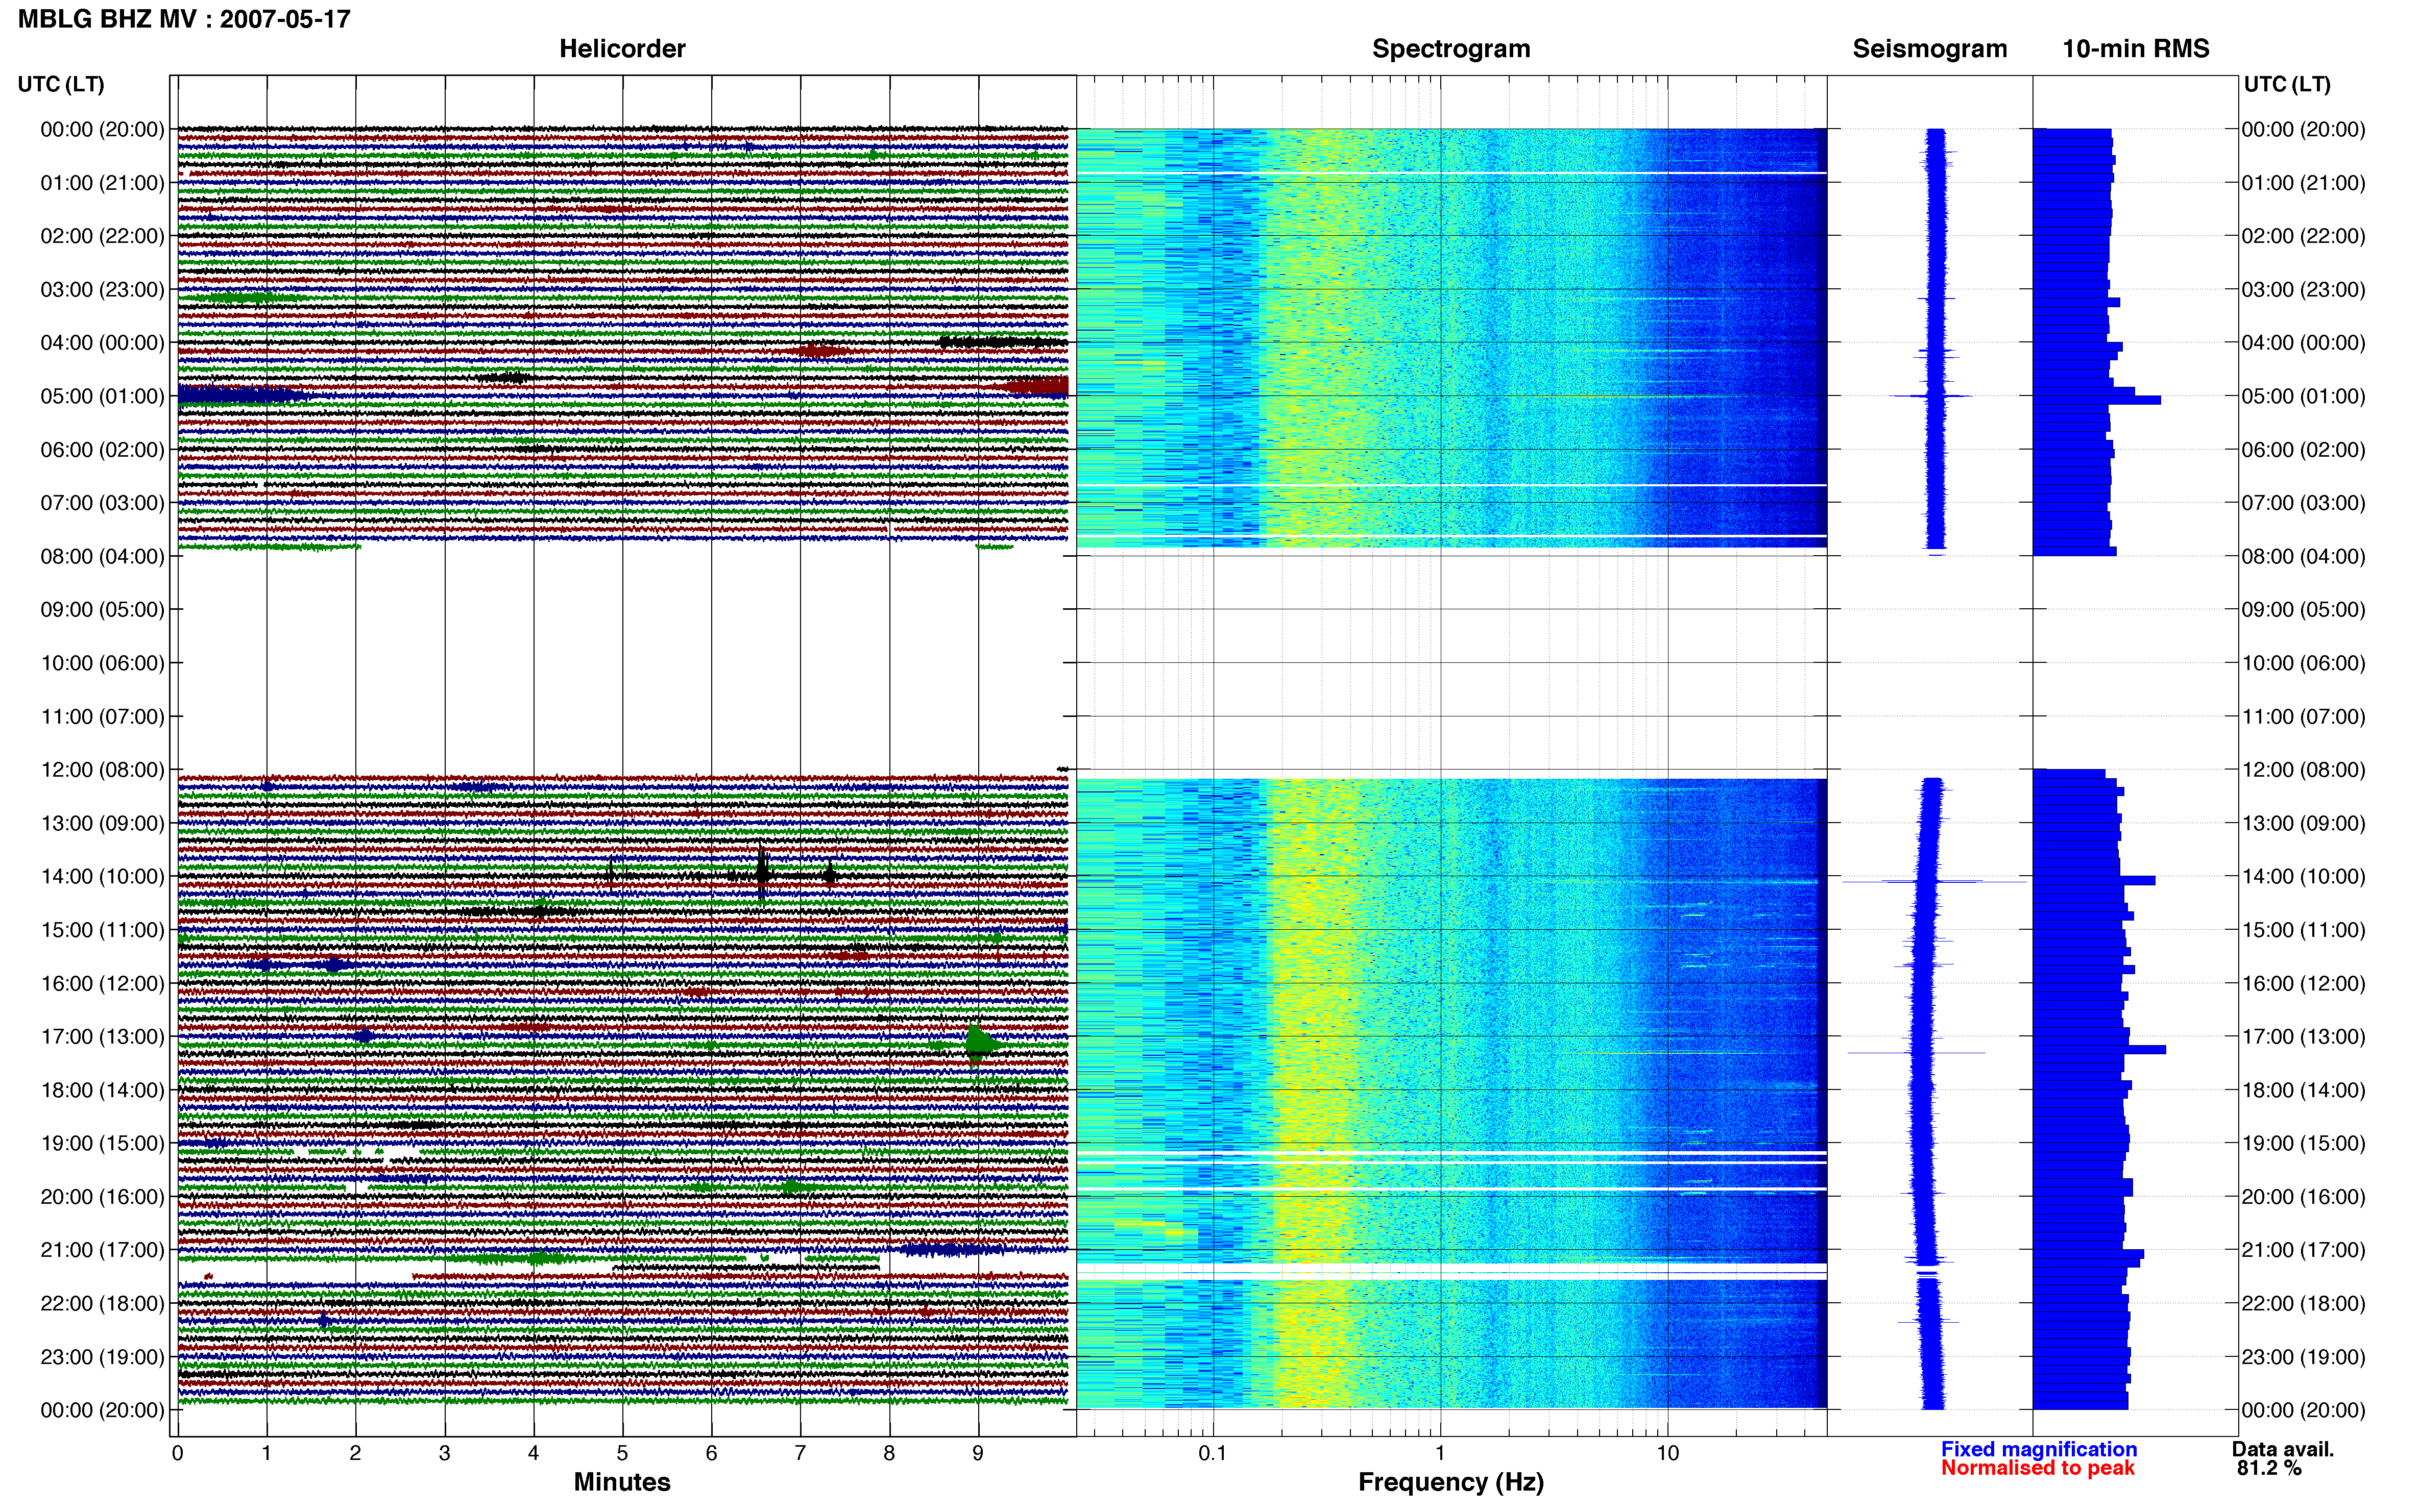Click the 'Normalised to peak' legend text
Screen dimensions: 2420x1512
point(2038,1468)
